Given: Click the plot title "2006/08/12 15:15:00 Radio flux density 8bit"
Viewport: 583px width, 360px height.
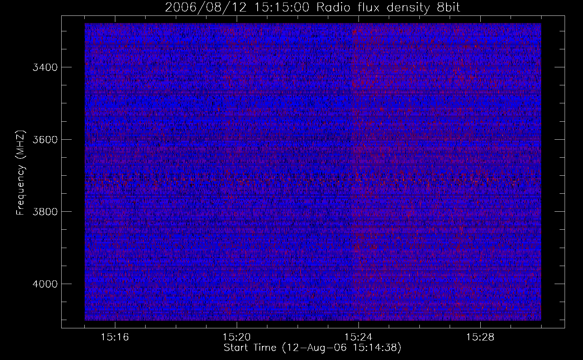Looking at the screenshot, I should pos(312,8).
